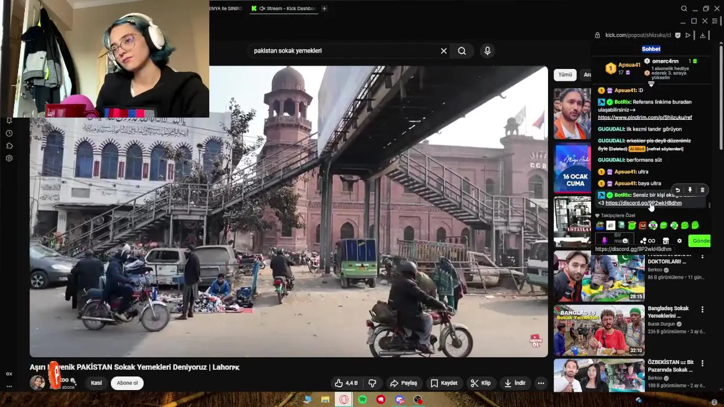Open the shield ad-blocker icon
Screen dimensions: 724x407
click(x=678, y=35)
